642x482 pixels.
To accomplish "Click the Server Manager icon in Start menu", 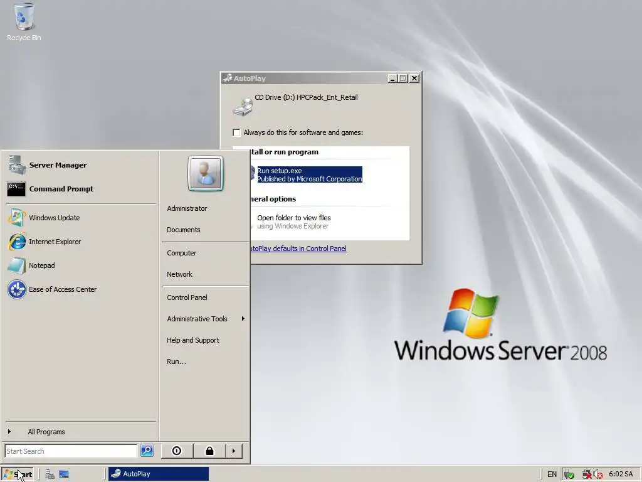I will pyautogui.click(x=17, y=165).
